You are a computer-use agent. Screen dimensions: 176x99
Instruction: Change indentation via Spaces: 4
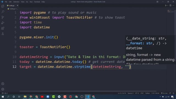(130, 93)
